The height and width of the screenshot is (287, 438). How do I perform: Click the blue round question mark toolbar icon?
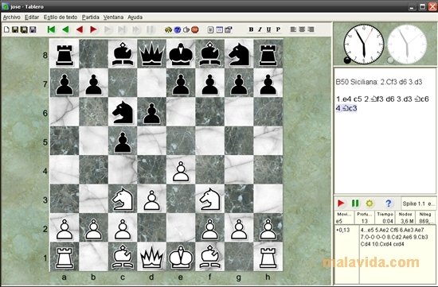(178, 29)
